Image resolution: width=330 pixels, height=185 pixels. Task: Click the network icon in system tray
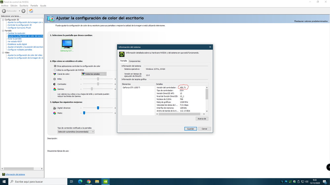303,182
